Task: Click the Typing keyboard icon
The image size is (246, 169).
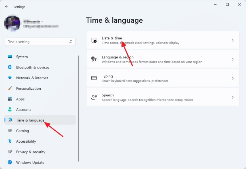Action: tap(94, 78)
